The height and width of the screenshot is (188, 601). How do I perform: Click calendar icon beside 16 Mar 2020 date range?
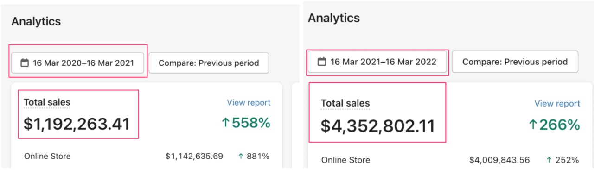pos(25,63)
